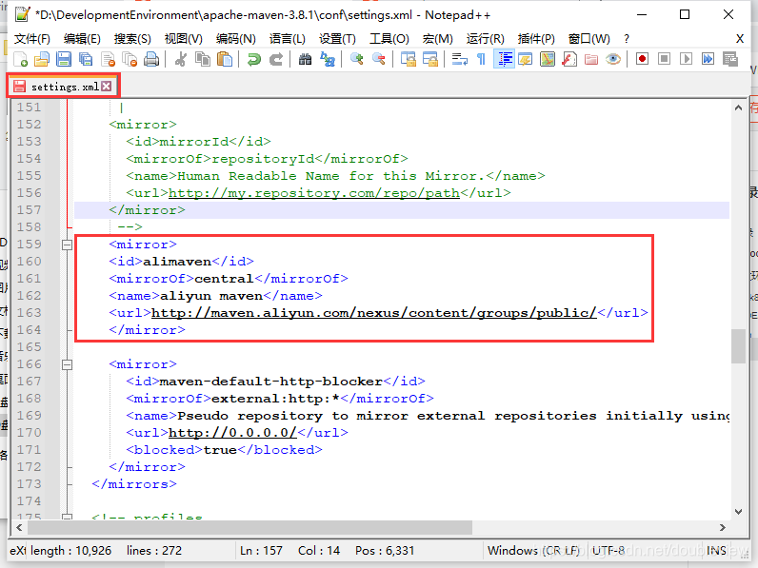
Task: Click the macro playback icon
Action: pyautogui.click(x=686, y=59)
